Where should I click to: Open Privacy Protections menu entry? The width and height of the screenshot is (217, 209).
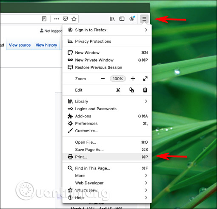(107, 41)
